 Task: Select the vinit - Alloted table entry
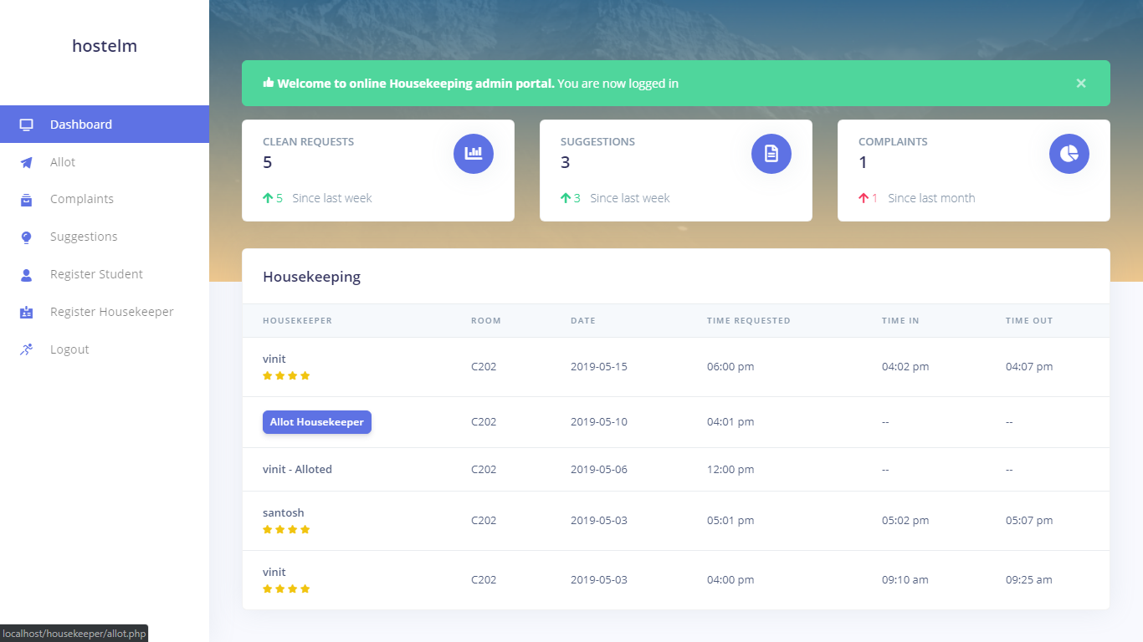297,469
